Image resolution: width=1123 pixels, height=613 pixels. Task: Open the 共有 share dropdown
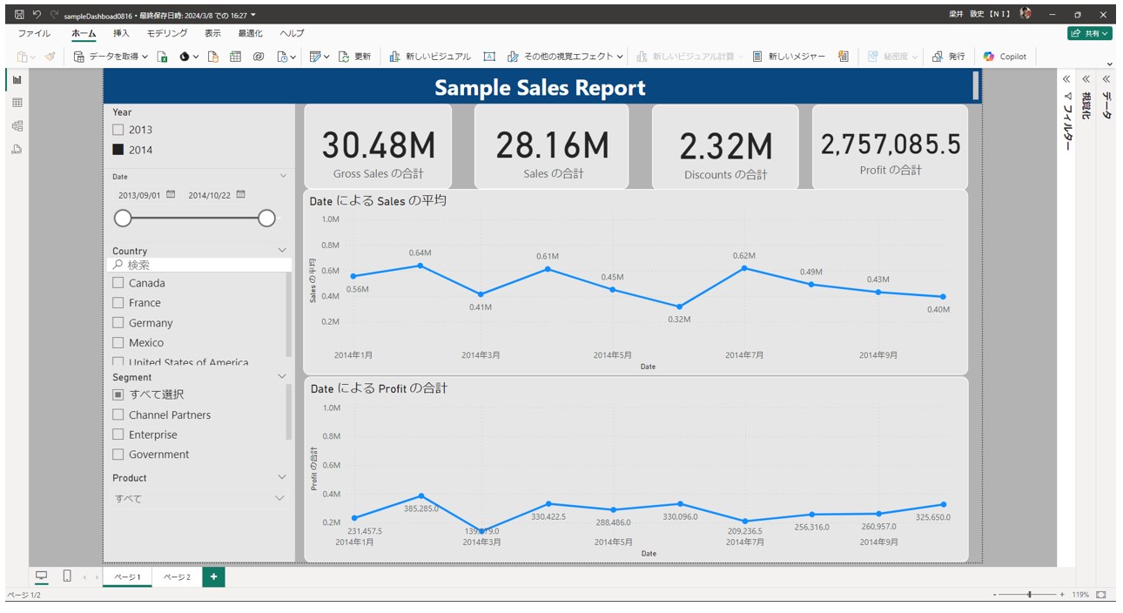[x=1090, y=33]
